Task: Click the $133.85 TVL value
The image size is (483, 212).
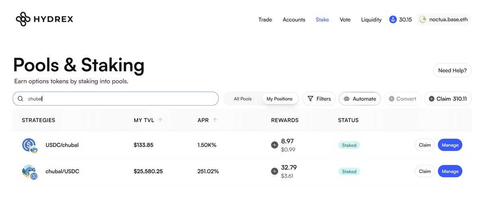Action: click(144, 145)
